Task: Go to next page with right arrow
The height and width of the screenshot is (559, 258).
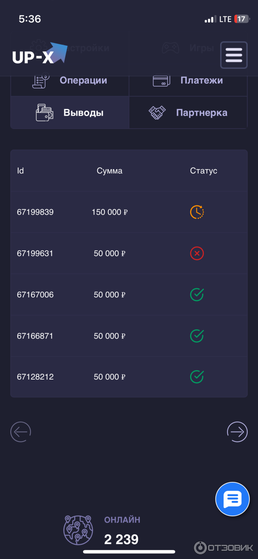Action: click(237, 431)
